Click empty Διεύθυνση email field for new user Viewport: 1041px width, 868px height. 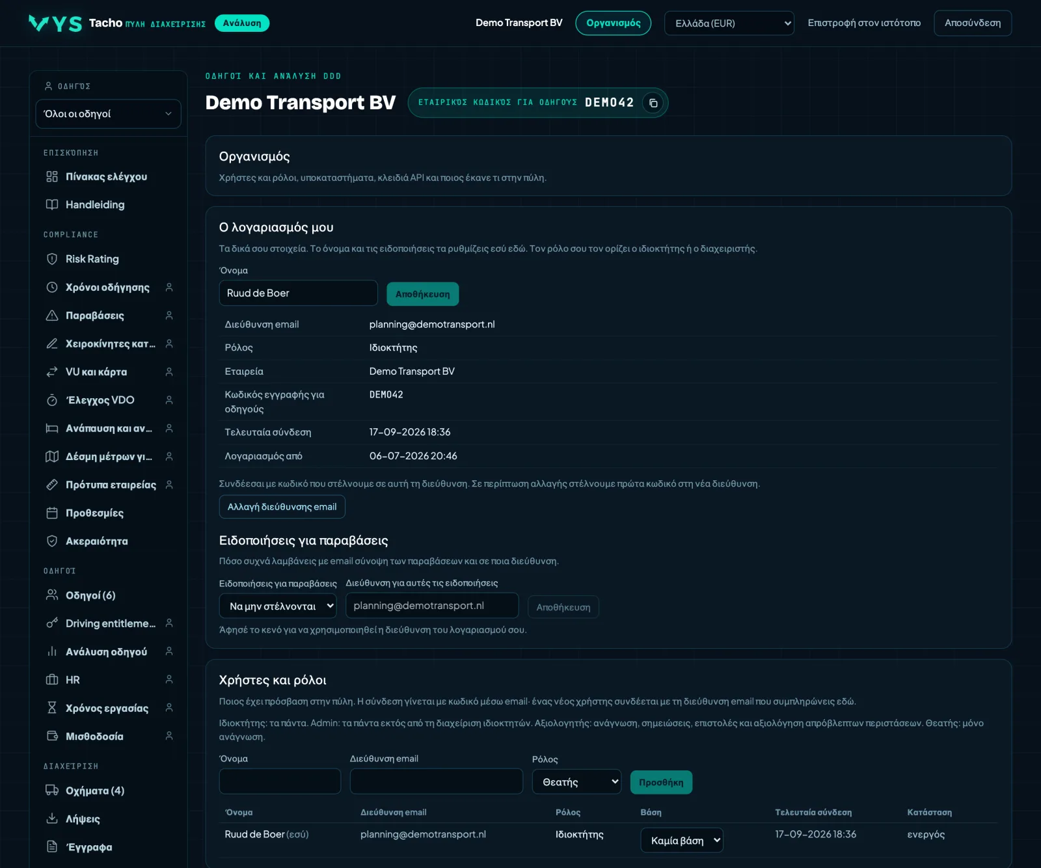[x=437, y=781]
